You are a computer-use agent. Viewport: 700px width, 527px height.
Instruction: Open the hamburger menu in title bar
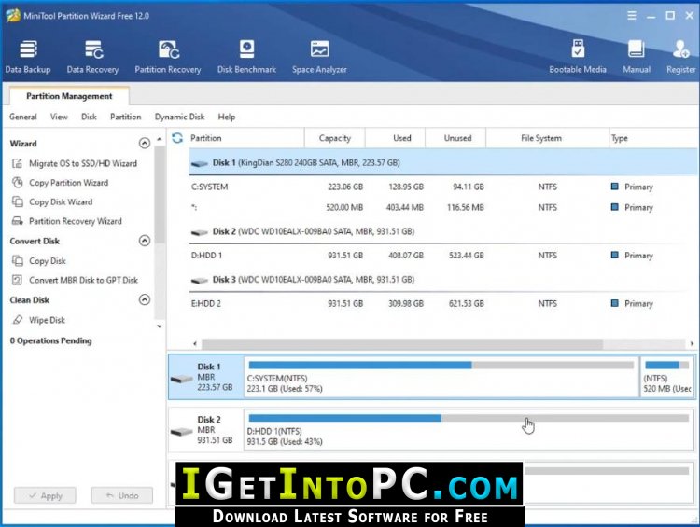631,16
